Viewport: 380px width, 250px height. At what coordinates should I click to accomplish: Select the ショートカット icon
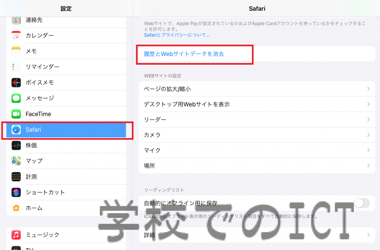(16, 192)
